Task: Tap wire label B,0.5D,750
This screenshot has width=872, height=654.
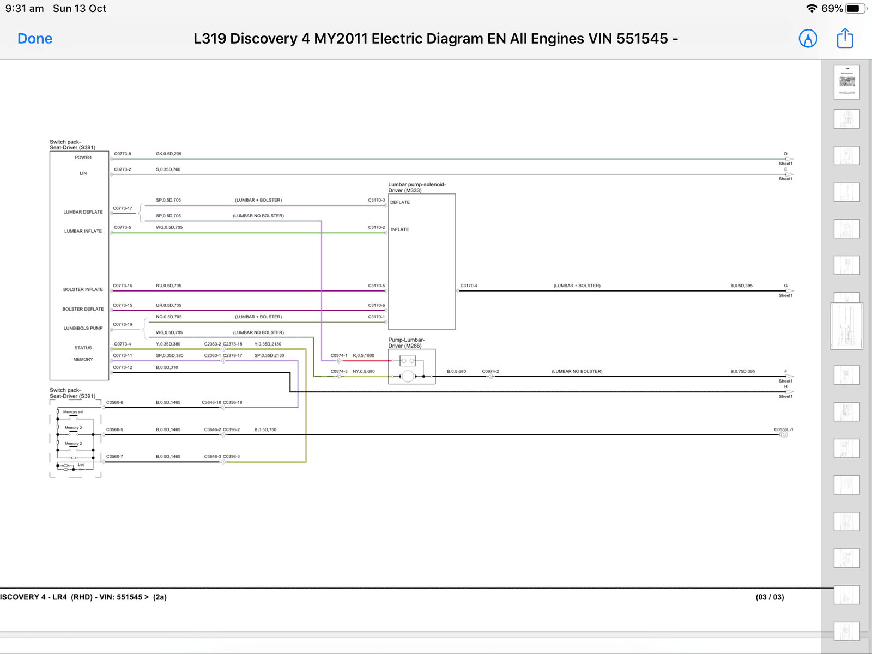Action: tap(265, 429)
